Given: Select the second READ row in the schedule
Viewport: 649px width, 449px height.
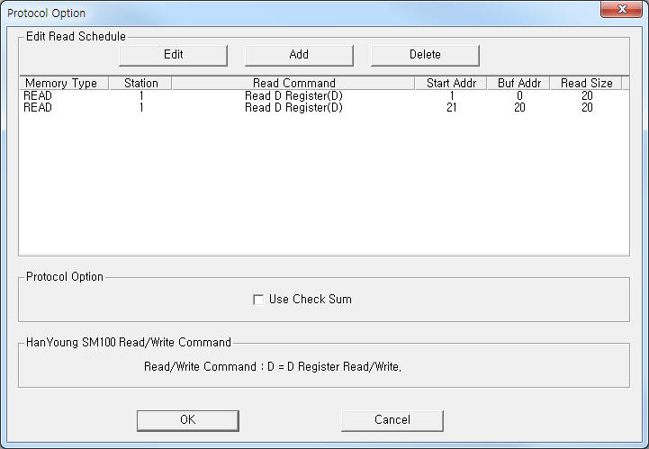Looking at the screenshot, I should tap(39, 108).
